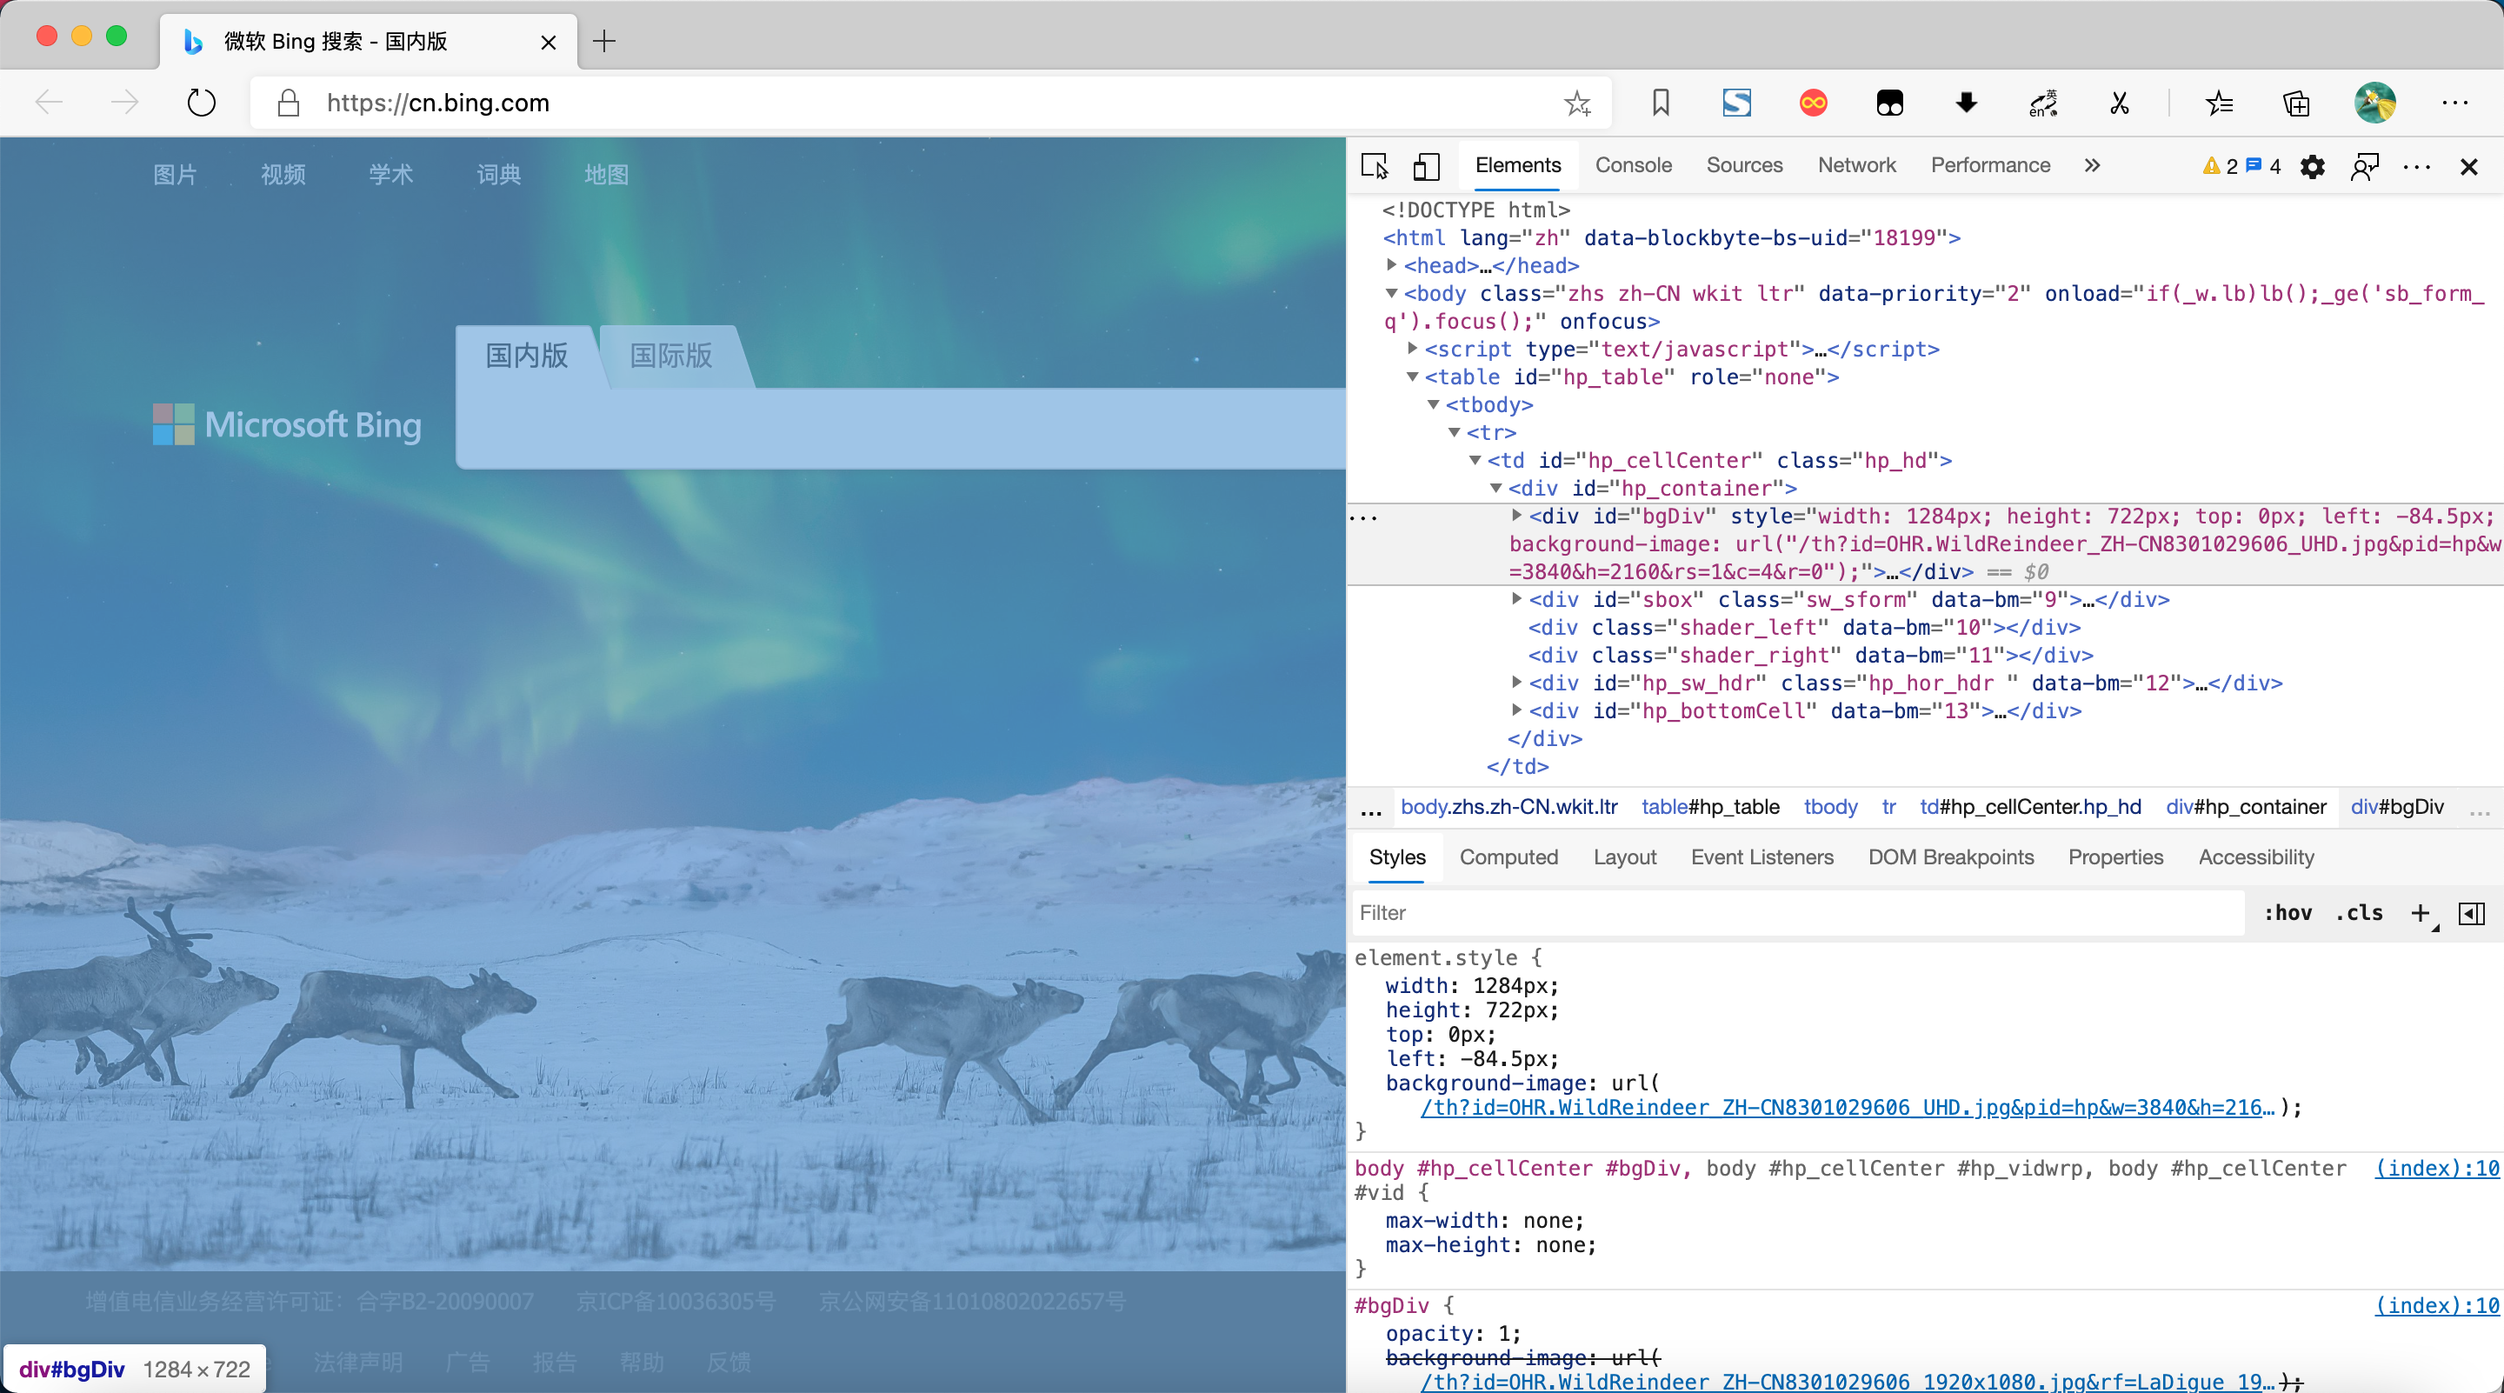The image size is (2504, 1393).
Task: Open the 学术 link on Bing
Action: 390,174
